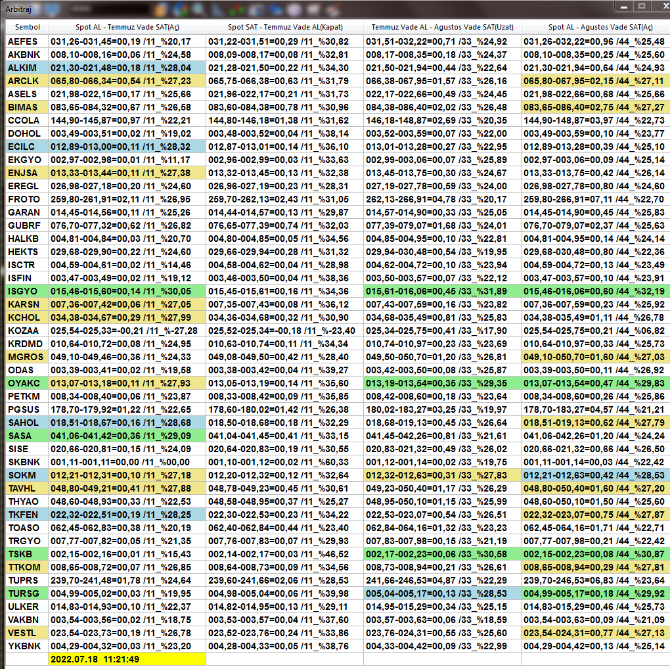670x669 pixels.
Task: Click the 'Spot SAT - Temmuz Vade AL(Kapat)' header
Action: point(284,27)
